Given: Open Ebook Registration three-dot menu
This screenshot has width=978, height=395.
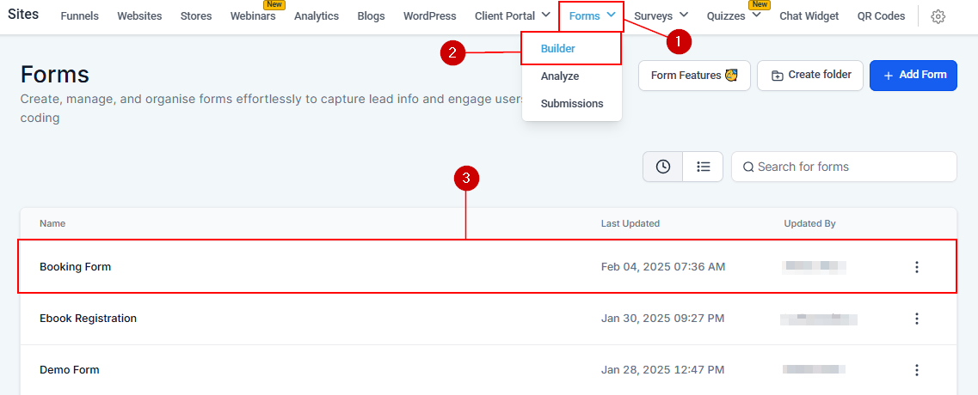Looking at the screenshot, I should pos(916,319).
